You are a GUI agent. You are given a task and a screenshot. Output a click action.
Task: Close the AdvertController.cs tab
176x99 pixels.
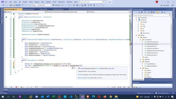click(21, 9)
